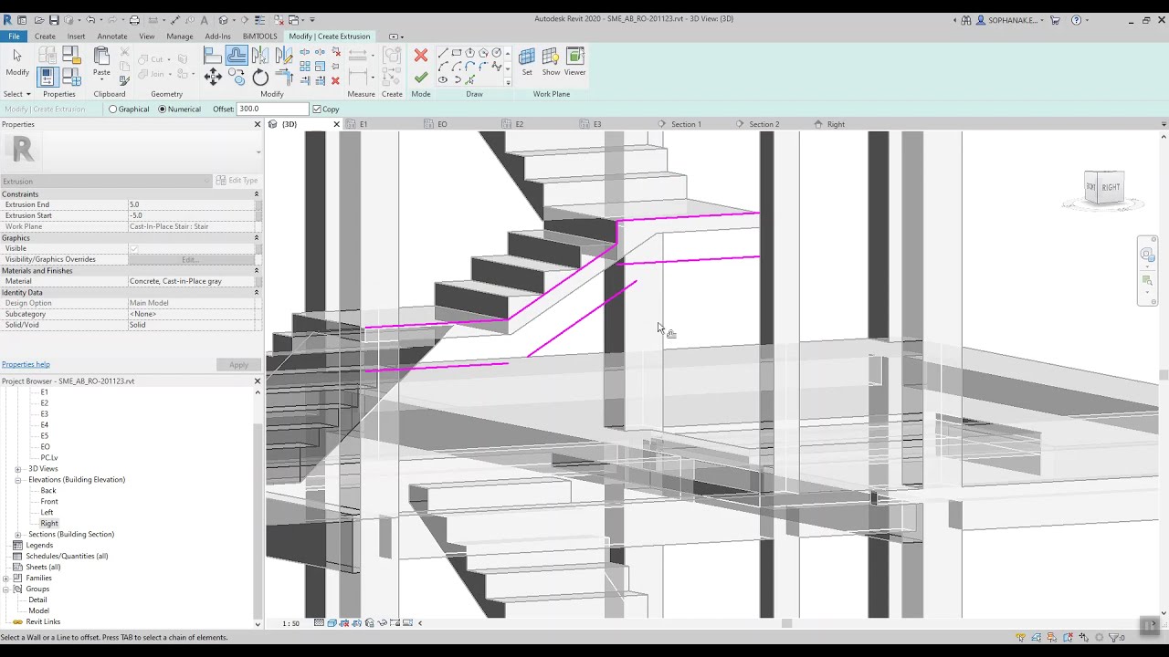The width and height of the screenshot is (1169, 657).
Task: Pick the Spline draw tool
Action: 497,67
